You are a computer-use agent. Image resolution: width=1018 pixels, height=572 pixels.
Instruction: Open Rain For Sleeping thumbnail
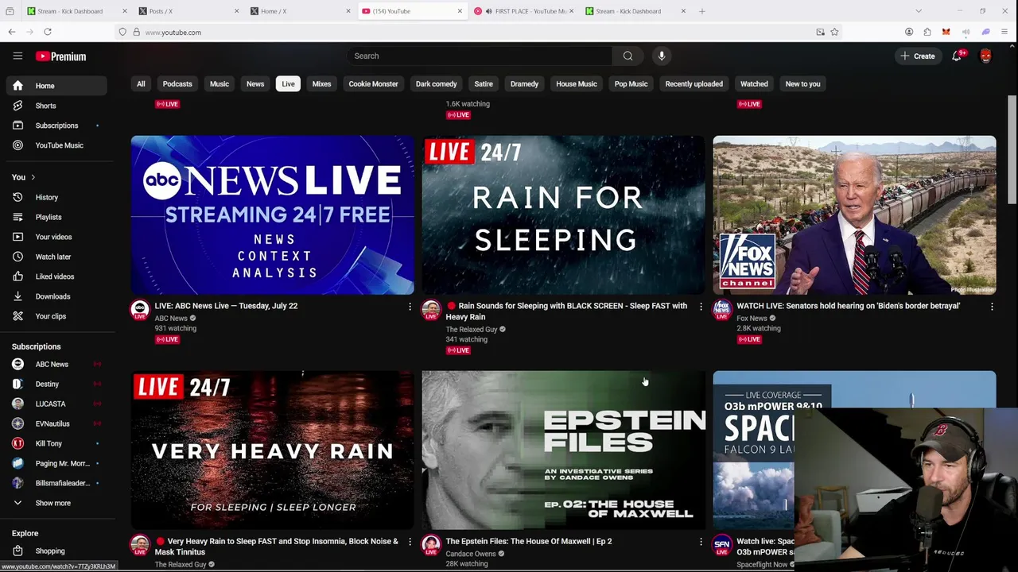click(563, 214)
